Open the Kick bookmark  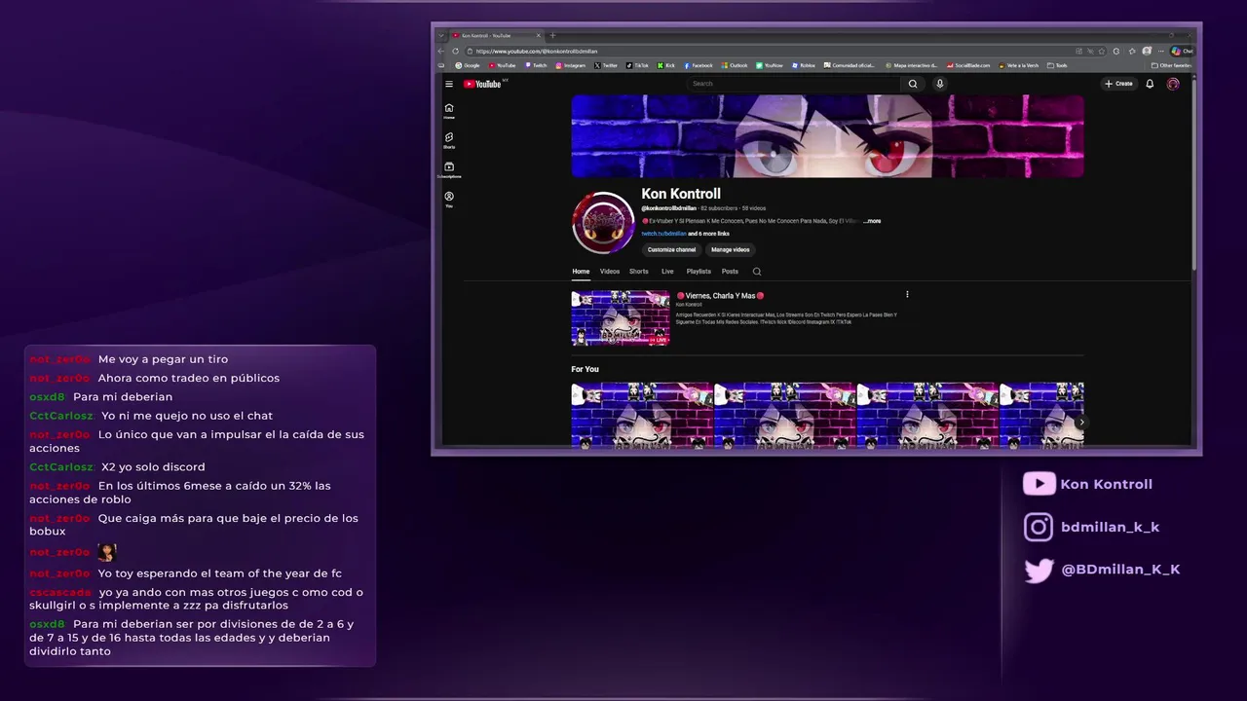coord(665,65)
